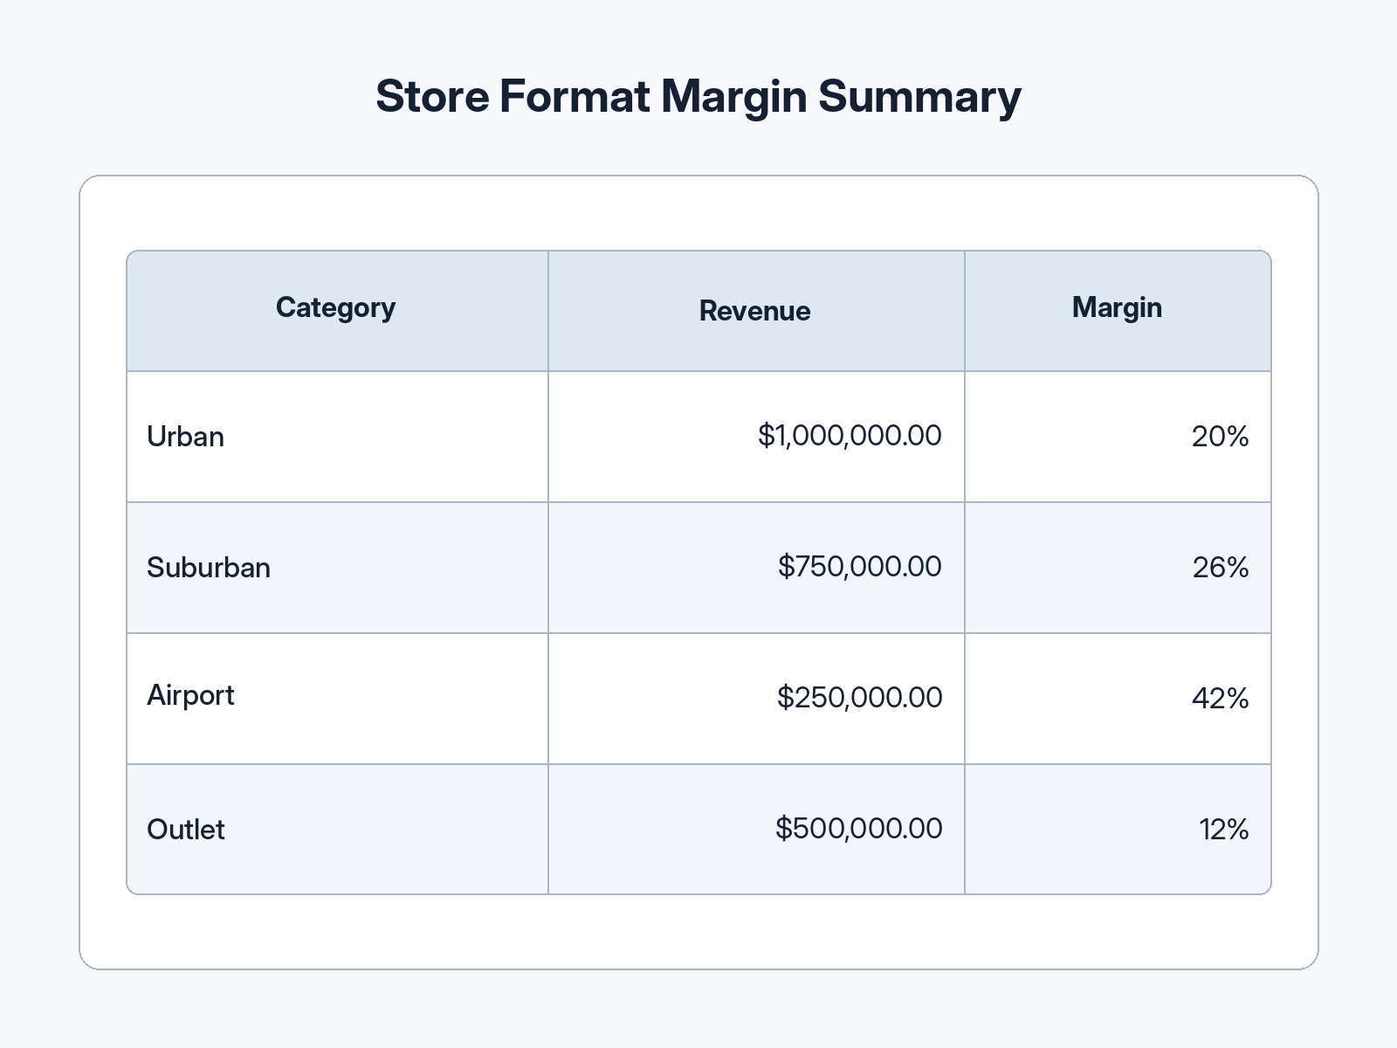Click the word Summary in the title
Image resolution: width=1397 pixels, height=1048 pixels.
[920, 99]
